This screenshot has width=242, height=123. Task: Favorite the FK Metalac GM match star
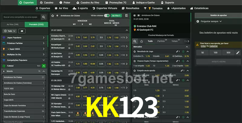[69, 89]
